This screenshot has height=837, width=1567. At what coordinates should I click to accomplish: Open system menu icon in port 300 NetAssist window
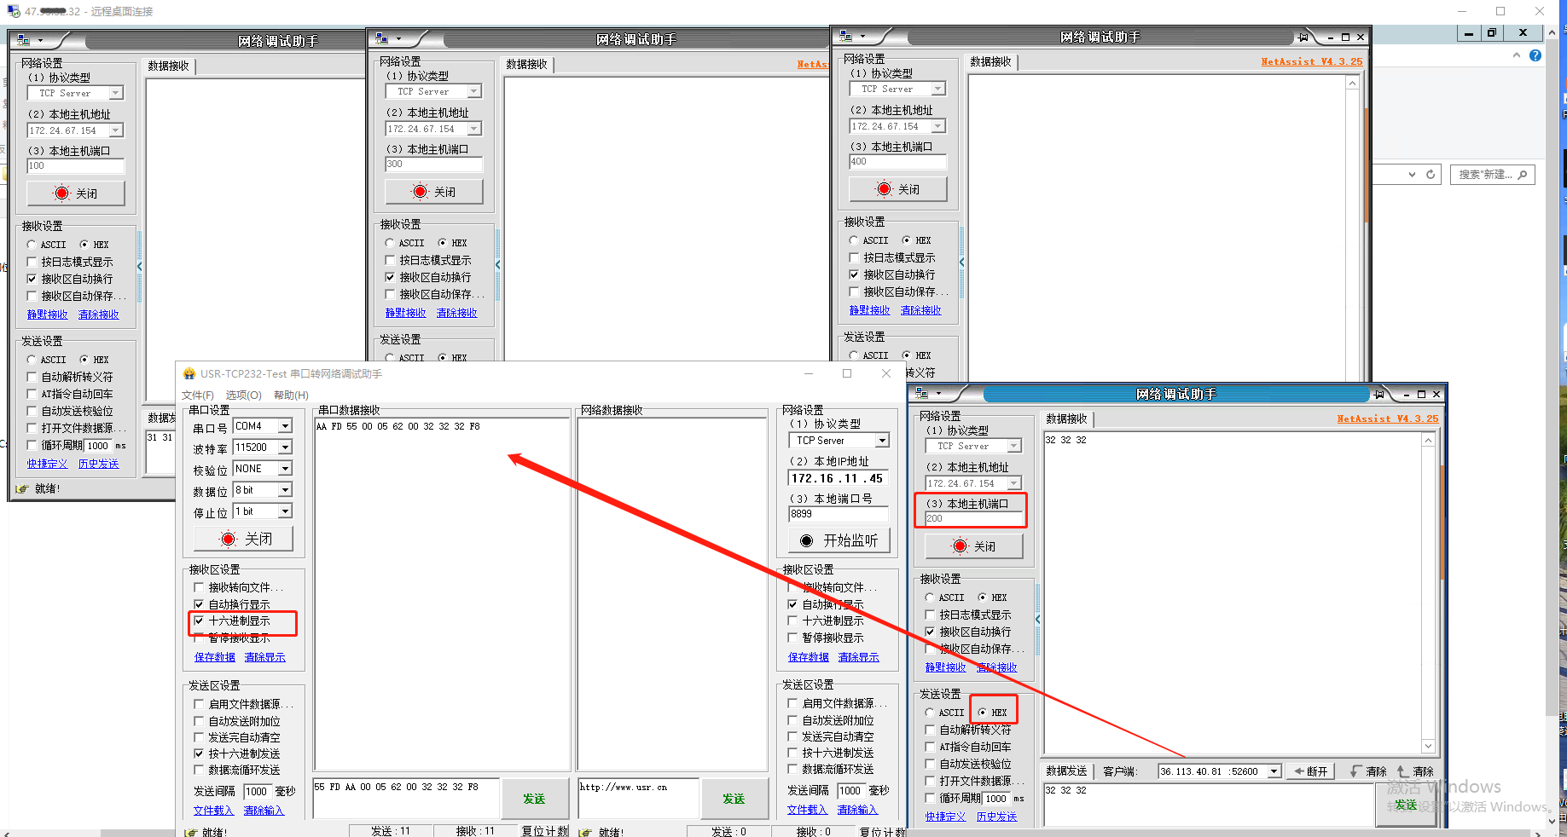(381, 38)
